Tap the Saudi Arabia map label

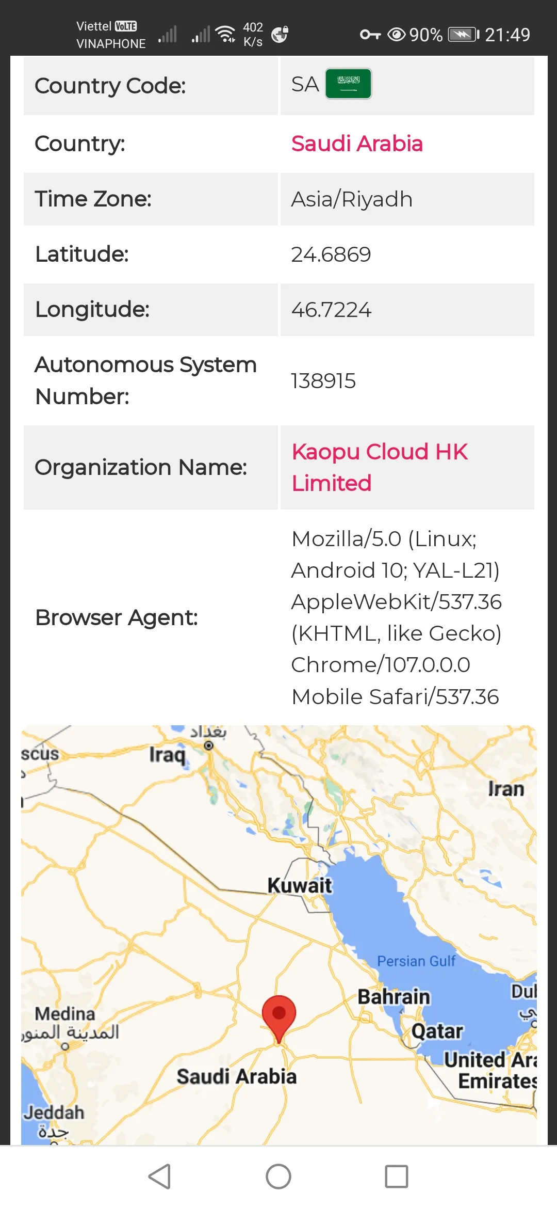coord(237,1076)
